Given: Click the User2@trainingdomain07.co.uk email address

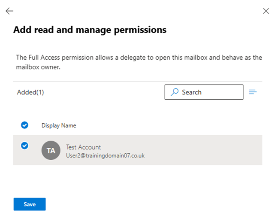Looking at the screenshot, I should coord(105,155).
